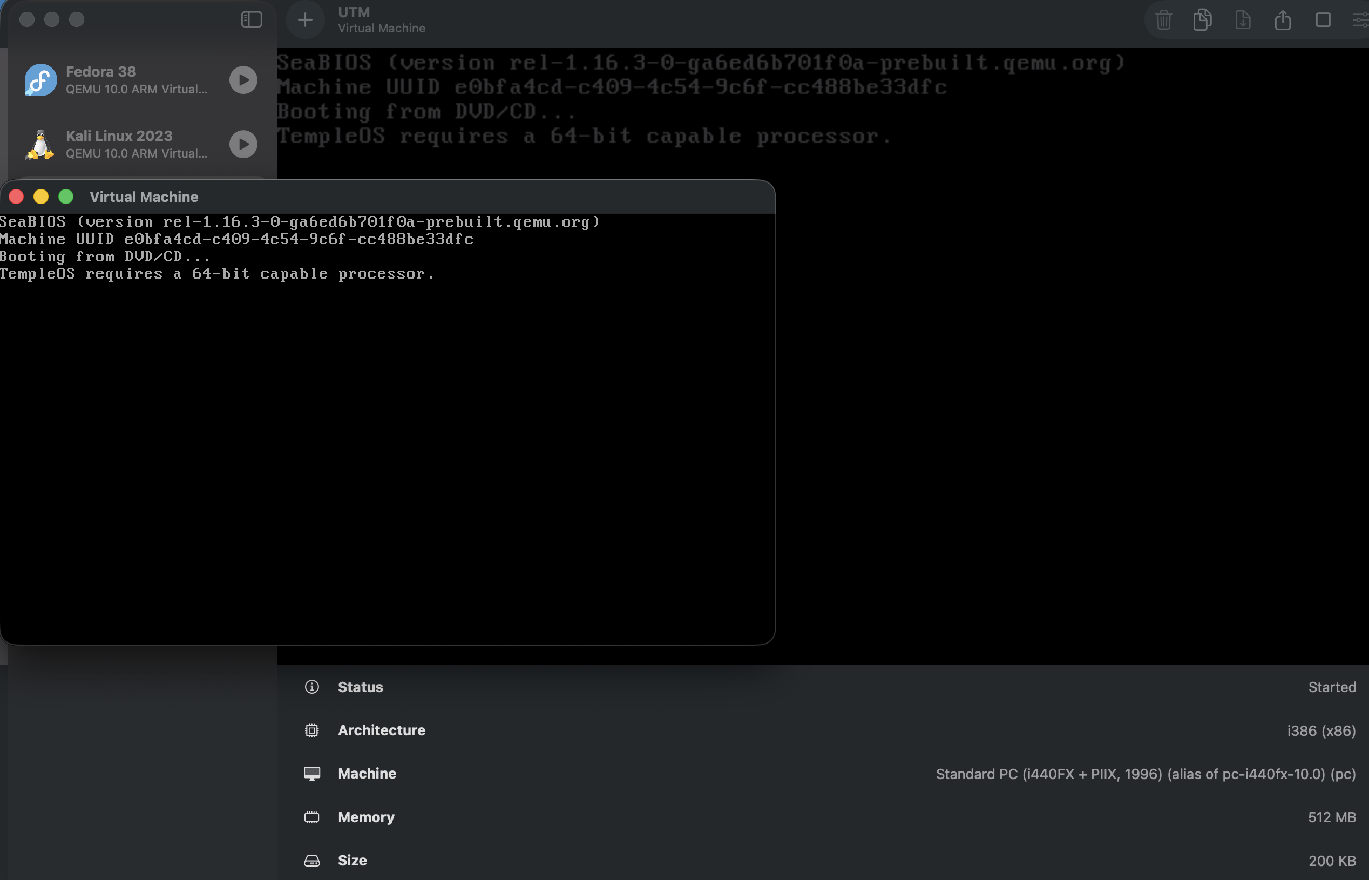Toggle the sidebar visibility icon
Viewport: 1369px width, 880px height.
[252, 19]
